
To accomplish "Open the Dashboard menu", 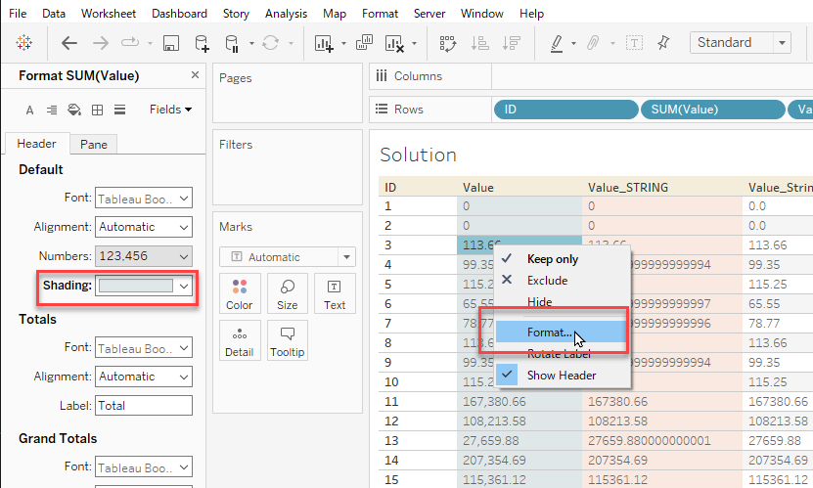I will pyautogui.click(x=179, y=14).
